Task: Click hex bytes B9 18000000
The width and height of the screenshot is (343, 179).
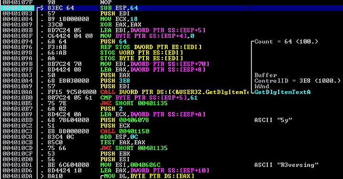Action: (x=68, y=19)
